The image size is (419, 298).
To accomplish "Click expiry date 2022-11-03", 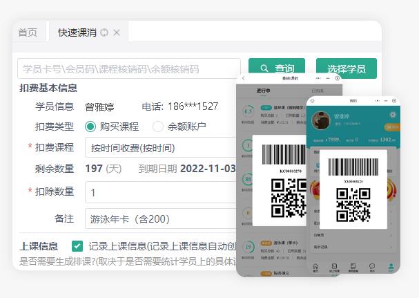I will [208, 169].
